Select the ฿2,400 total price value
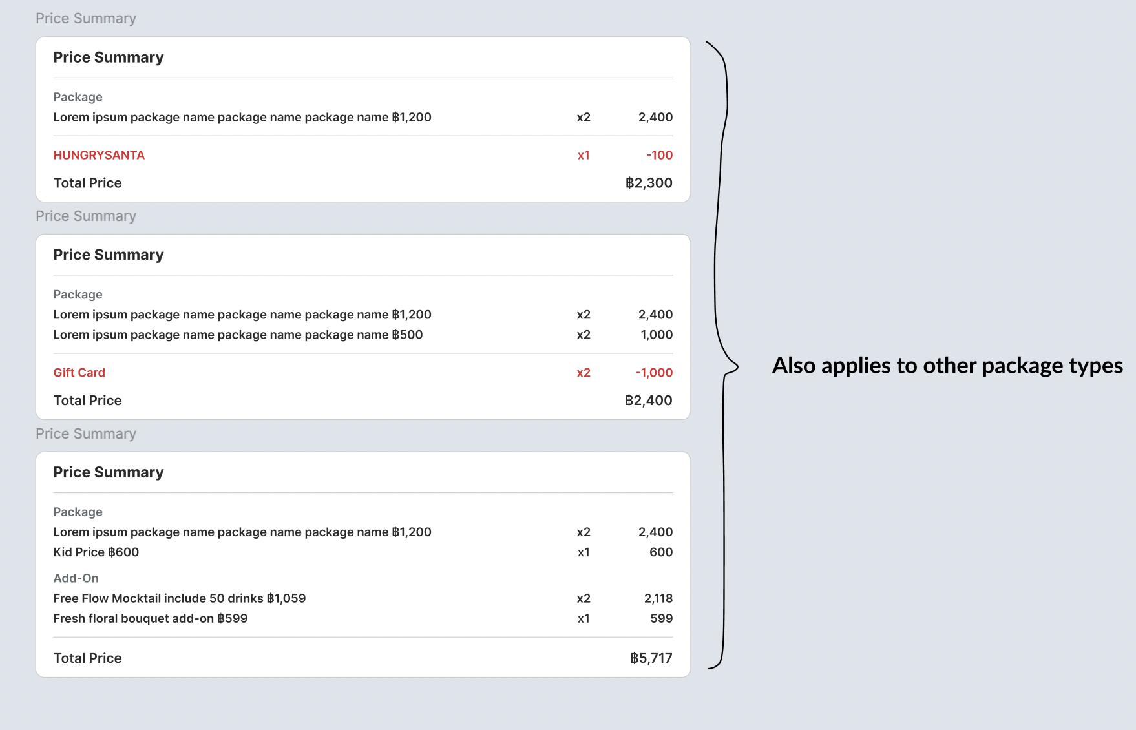 click(x=648, y=401)
